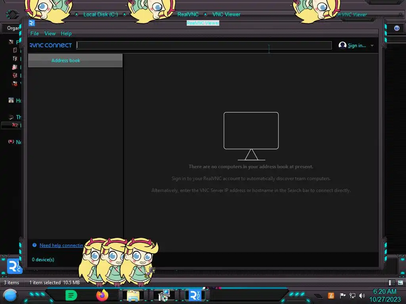Switch to RealVNC Viewer taskbar button

point(195,295)
